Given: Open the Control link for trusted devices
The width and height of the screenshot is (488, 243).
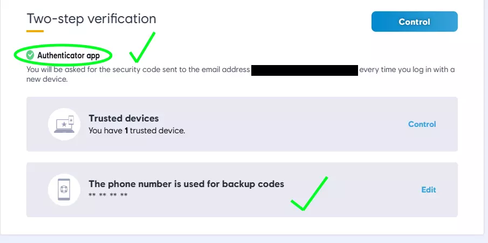Looking at the screenshot, I should coord(422,124).
